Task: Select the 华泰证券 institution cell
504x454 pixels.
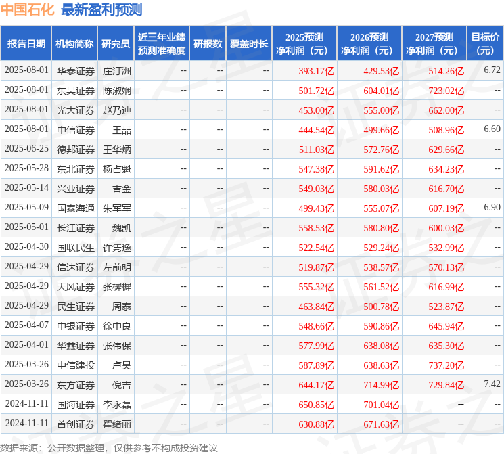Action: coord(76,71)
